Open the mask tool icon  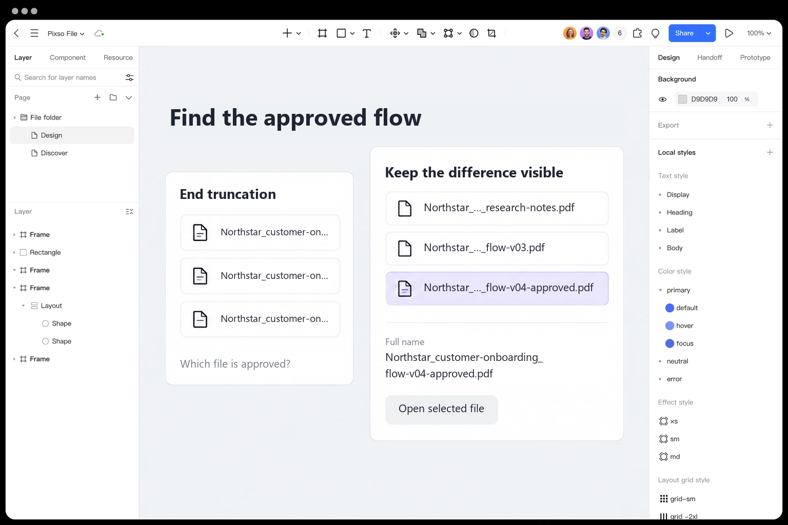474,33
